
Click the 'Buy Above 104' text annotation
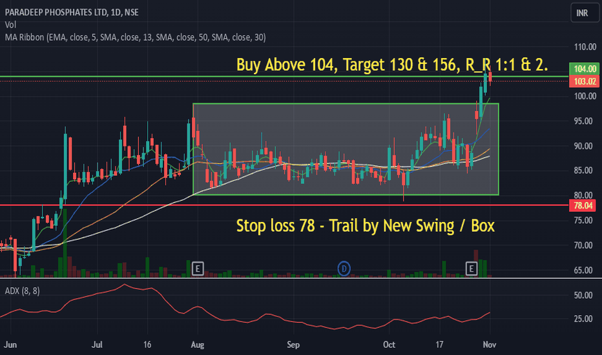point(392,65)
